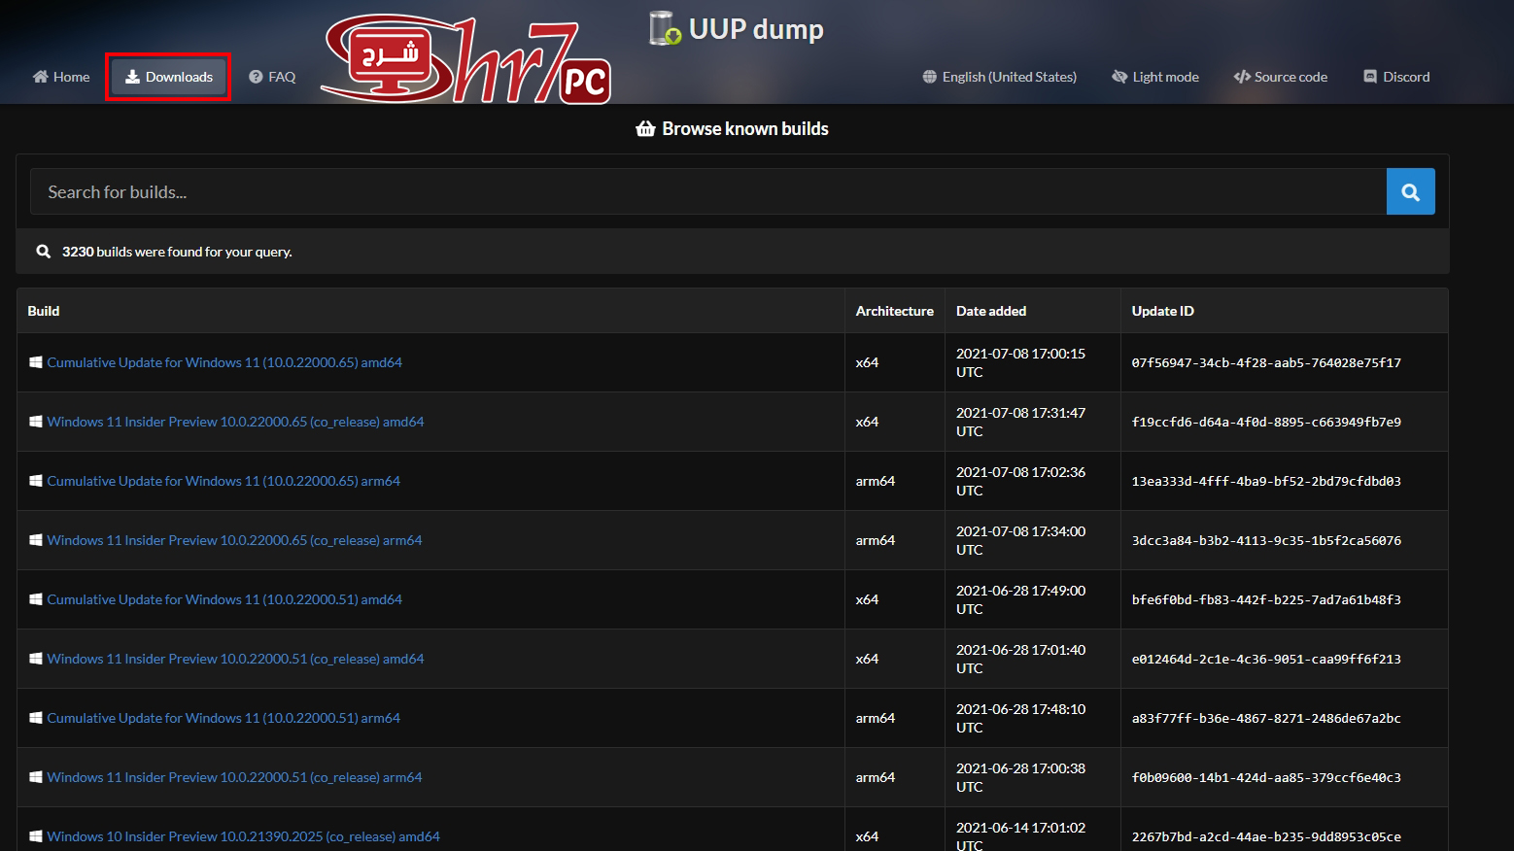Select update ID 13ea333d-4fff-4ba9-bf52-2bd79cfdbd03
Viewport: 1514px width, 851px height.
tap(1266, 481)
